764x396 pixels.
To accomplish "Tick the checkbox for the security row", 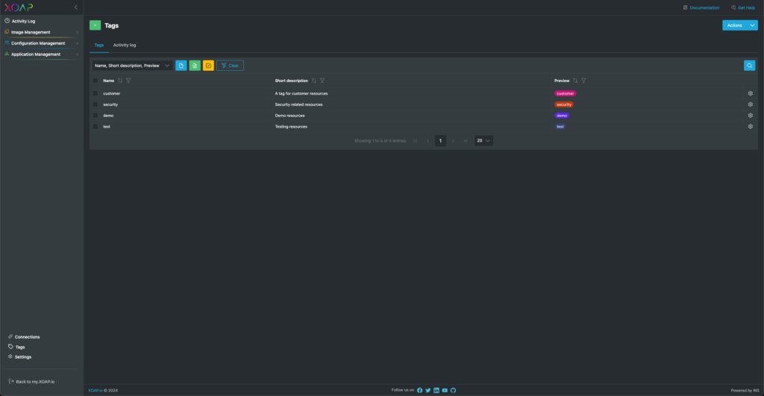I will (95, 104).
